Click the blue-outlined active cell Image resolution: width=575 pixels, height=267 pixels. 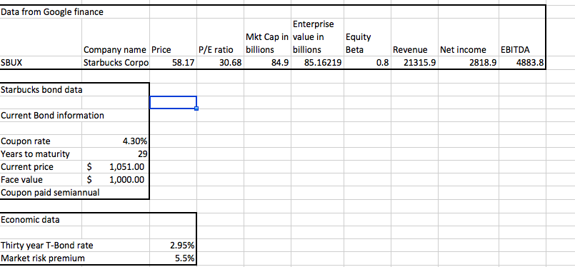tap(173, 102)
